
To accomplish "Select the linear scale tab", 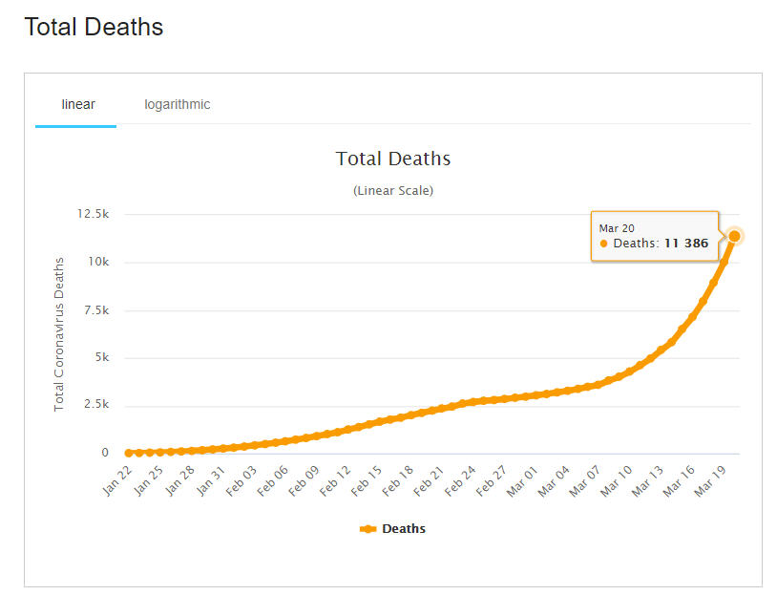I will coord(77,104).
